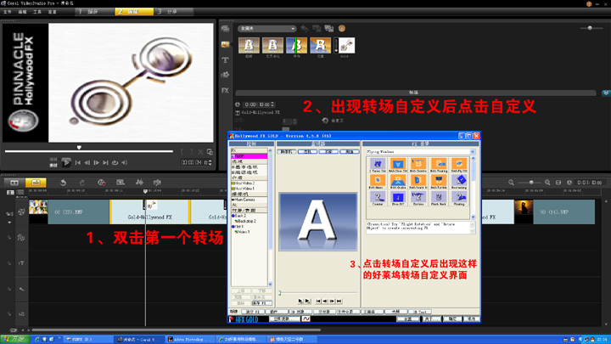The image size is (611, 344).
Task: Click the Windows Start button
Action: tap(14, 339)
